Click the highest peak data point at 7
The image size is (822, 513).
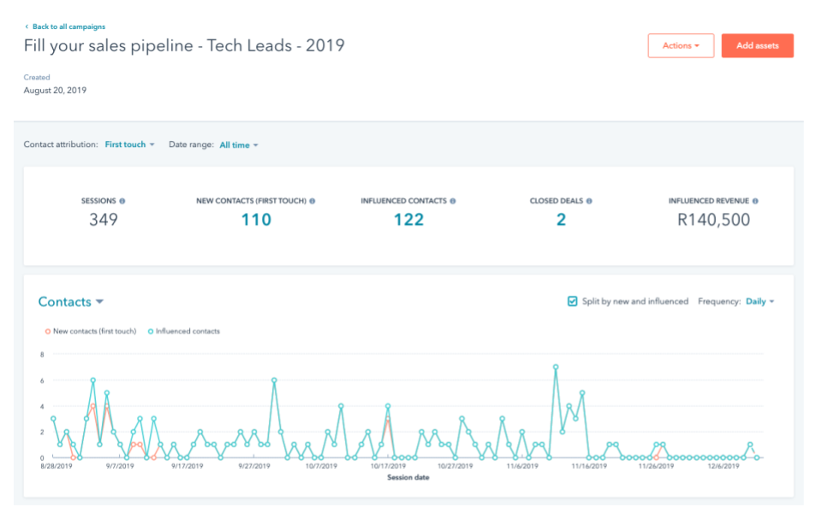(x=556, y=367)
